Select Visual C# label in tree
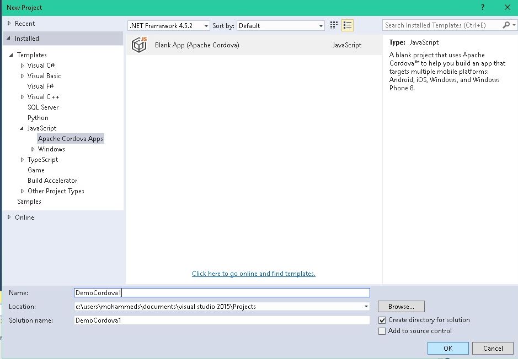 pos(41,66)
